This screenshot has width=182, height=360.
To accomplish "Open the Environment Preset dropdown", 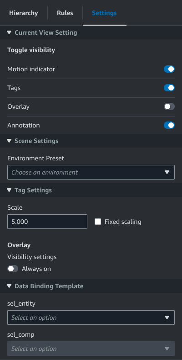I will point(91,172).
